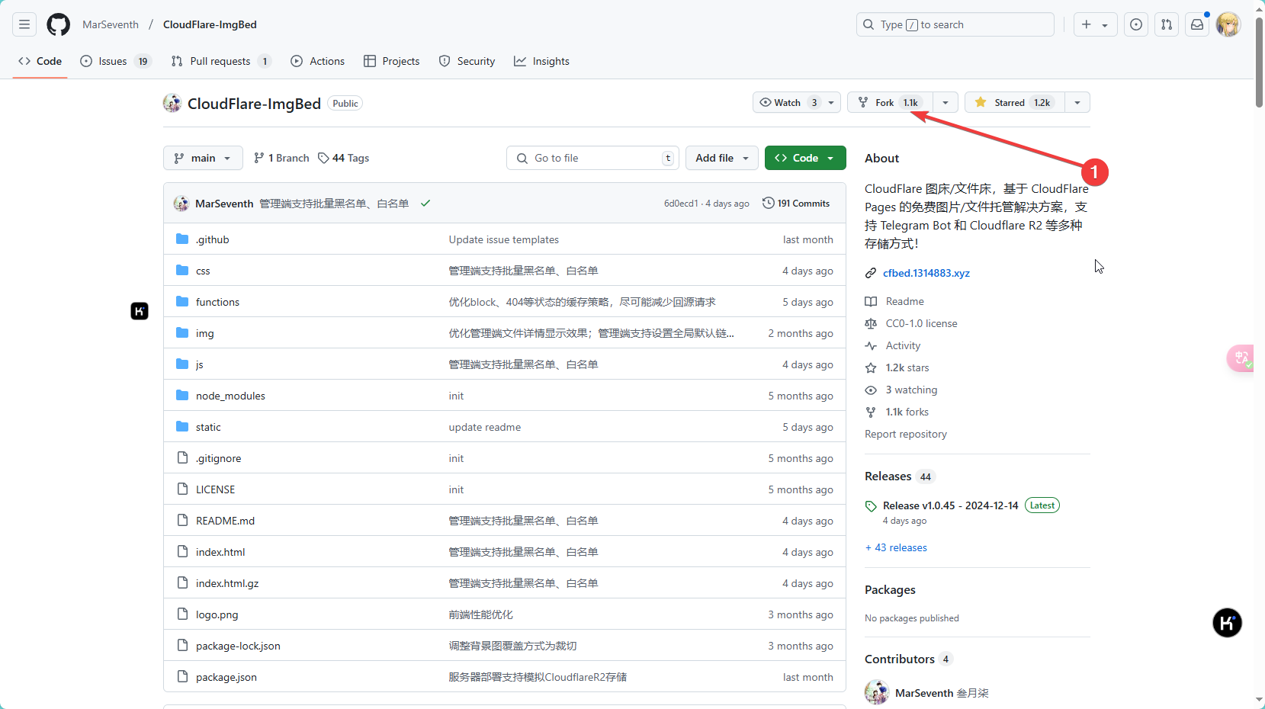Open the Contributors heading link
This screenshot has width=1265, height=709.
click(908, 659)
